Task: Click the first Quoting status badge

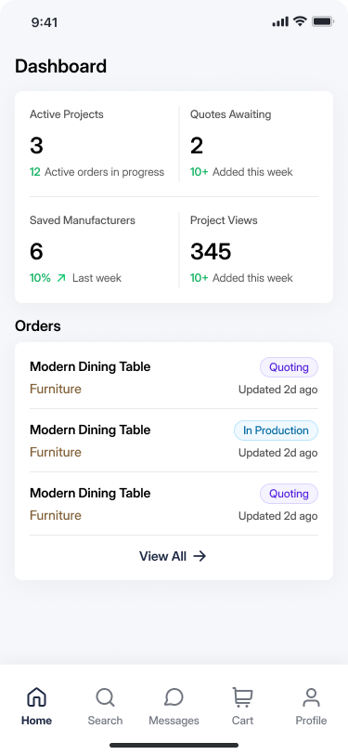Action: [x=289, y=367]
